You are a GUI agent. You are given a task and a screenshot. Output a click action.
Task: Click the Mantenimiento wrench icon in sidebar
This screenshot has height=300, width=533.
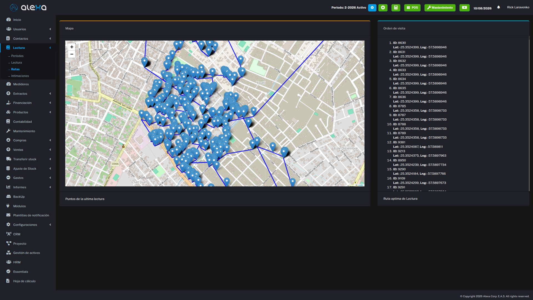(x=8, y=131)
